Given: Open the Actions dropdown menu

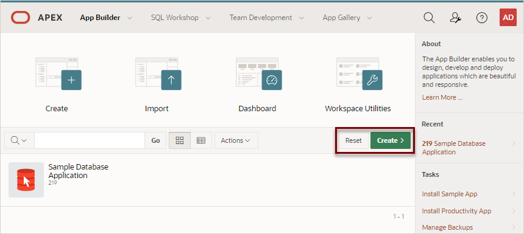Looking at the screenshot, I should [x=236, y=140].
